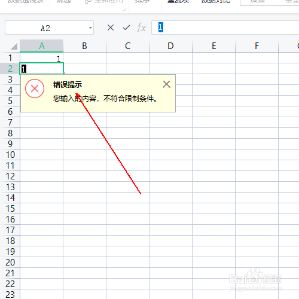Select row 19 header
Screen dimensions: 299x299
tap(10, 252)
